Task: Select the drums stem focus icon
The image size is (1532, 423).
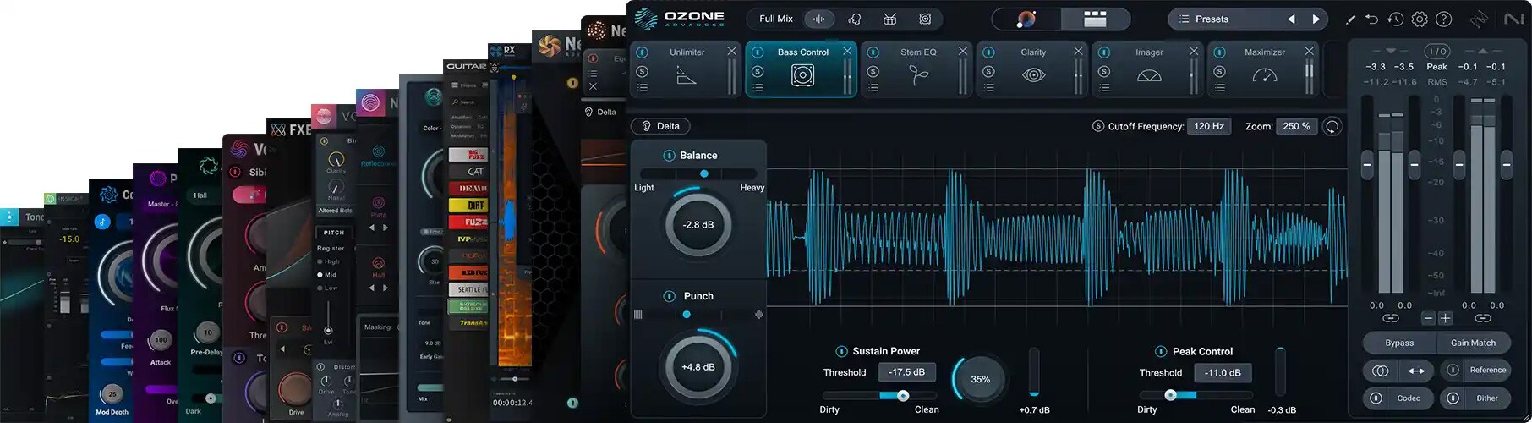Action: (889, 19)
